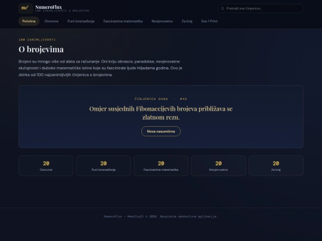The height and width of the screenshot is (241, 322).
Task: Open the Puni iznenađenja category card
Action: (x=104, y=165)
